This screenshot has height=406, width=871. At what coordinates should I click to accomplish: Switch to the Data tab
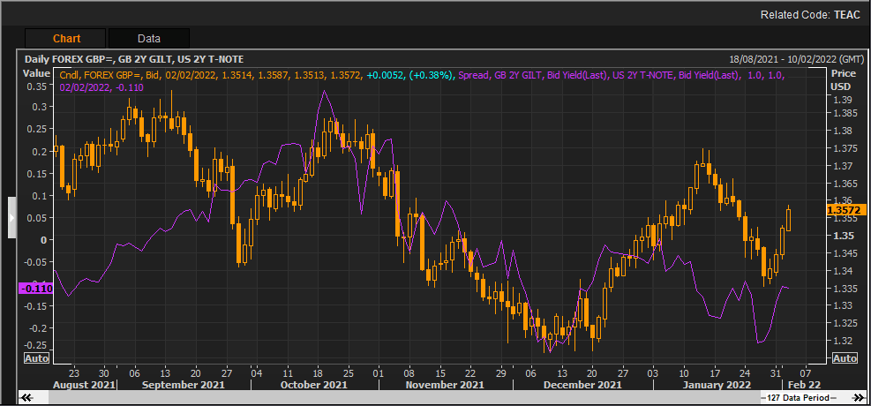tap(148, 38)
